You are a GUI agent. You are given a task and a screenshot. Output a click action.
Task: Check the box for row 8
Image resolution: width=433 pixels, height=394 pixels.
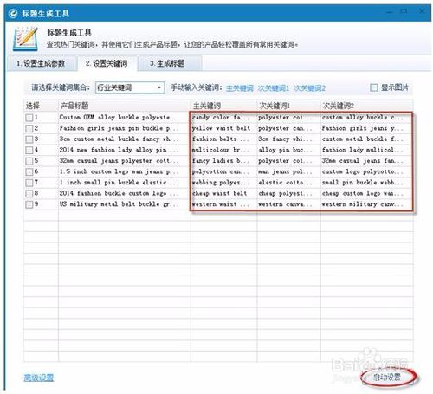(x=29, y=194)
